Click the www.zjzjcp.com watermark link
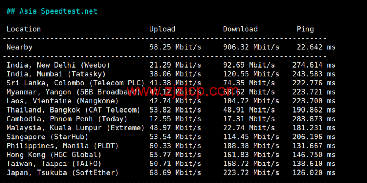The image size is (367, 183). pos(182,90)
